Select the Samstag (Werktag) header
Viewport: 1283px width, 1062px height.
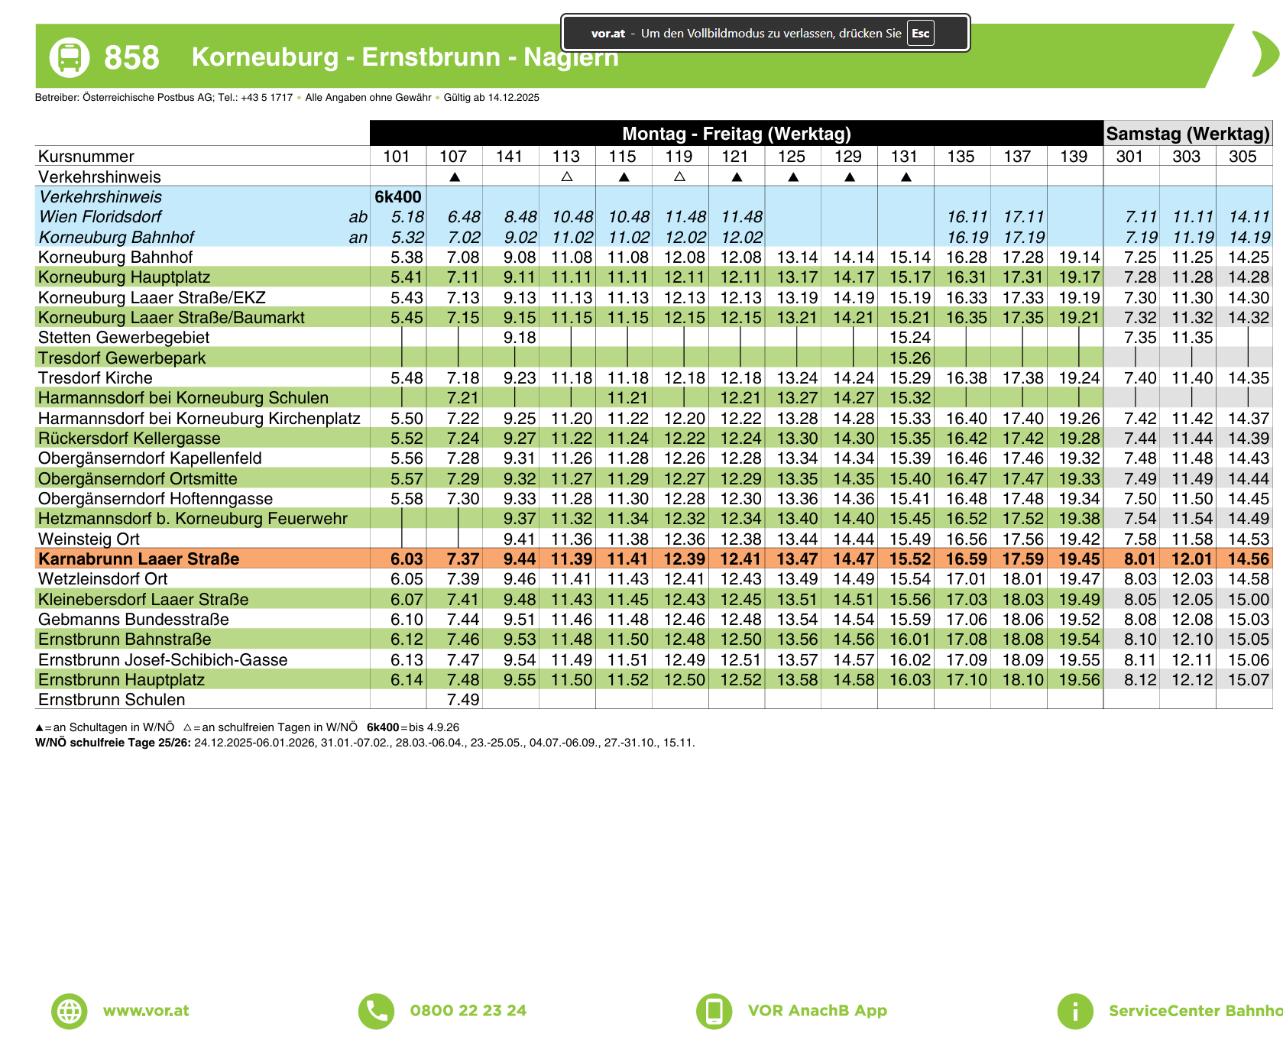1187,134
